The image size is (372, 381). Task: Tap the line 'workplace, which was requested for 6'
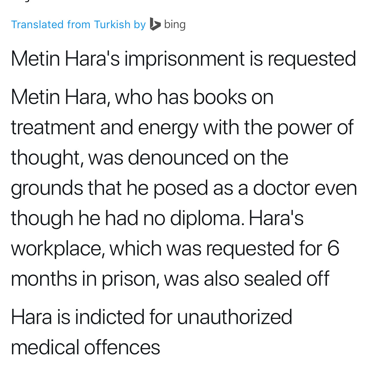tap(175, 249)
